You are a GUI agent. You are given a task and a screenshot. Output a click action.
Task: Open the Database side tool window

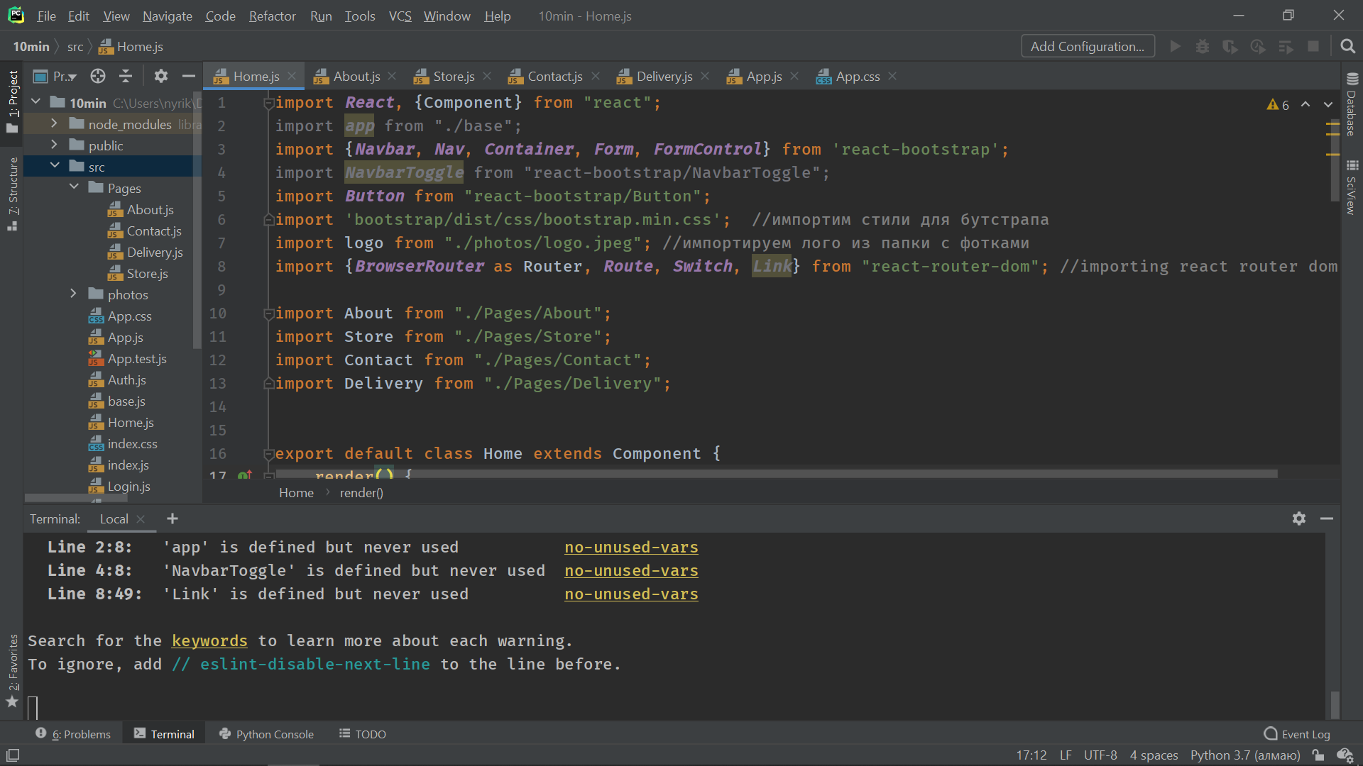(x=1352, y=105)
